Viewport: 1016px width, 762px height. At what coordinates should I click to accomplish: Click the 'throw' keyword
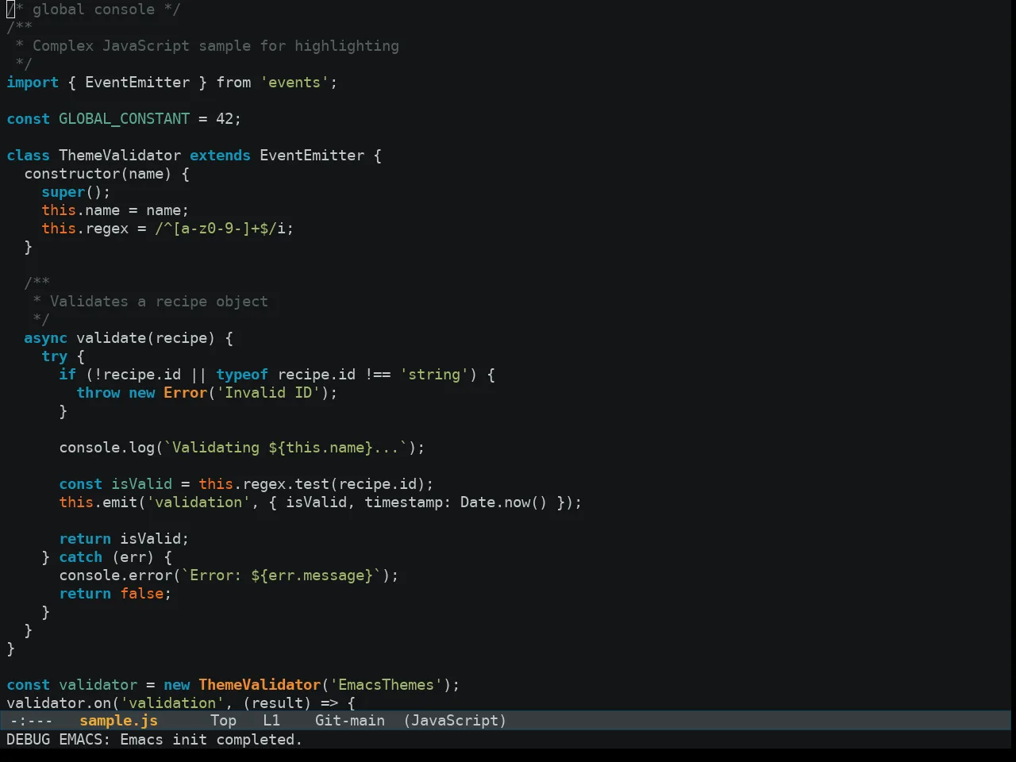pos(98,393)
